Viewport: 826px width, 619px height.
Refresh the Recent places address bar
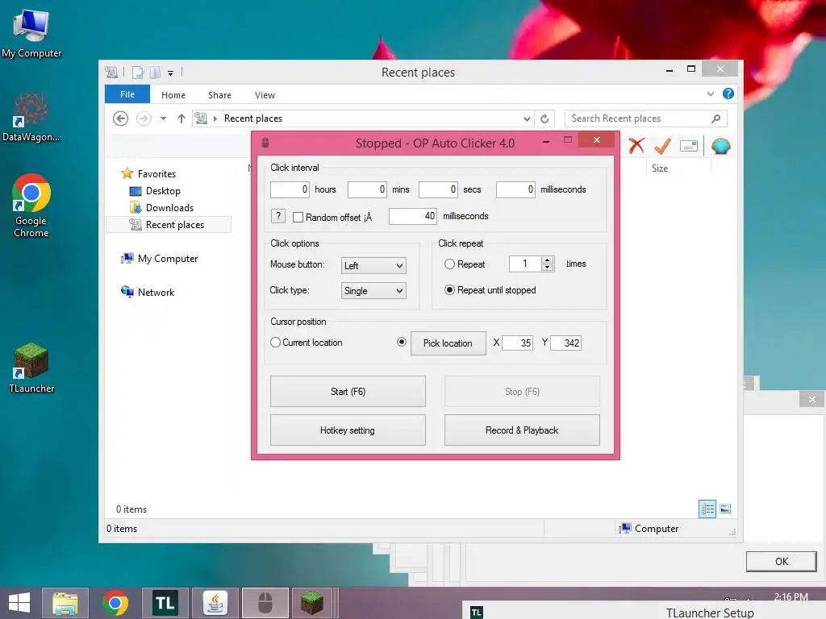point(544,118)
